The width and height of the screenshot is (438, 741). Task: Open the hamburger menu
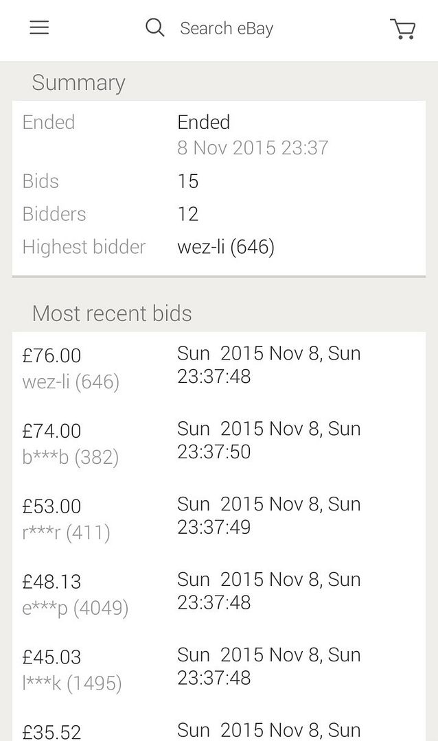point(39,27)
